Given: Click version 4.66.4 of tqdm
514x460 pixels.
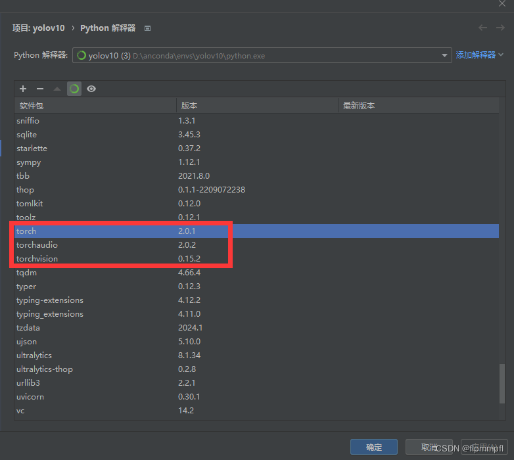Looking at the screenshot, I should [x=189, y=273].
